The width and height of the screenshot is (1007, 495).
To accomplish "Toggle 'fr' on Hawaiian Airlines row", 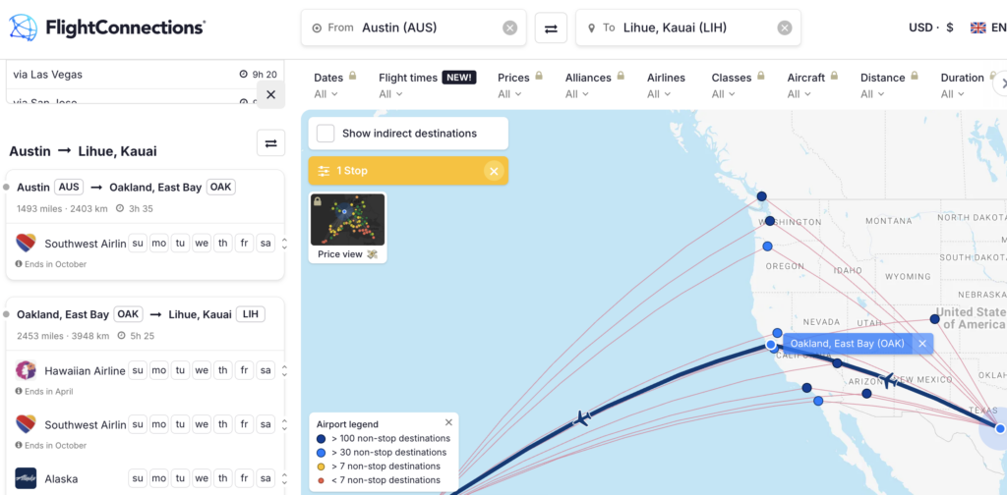I will [244, 370].
